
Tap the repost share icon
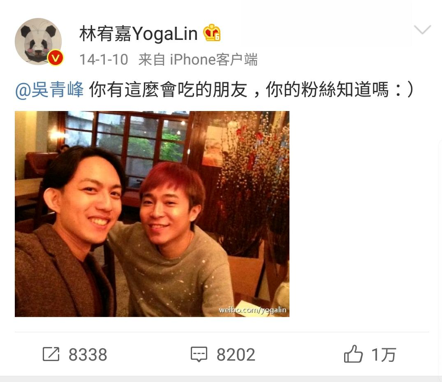point(51,354)
